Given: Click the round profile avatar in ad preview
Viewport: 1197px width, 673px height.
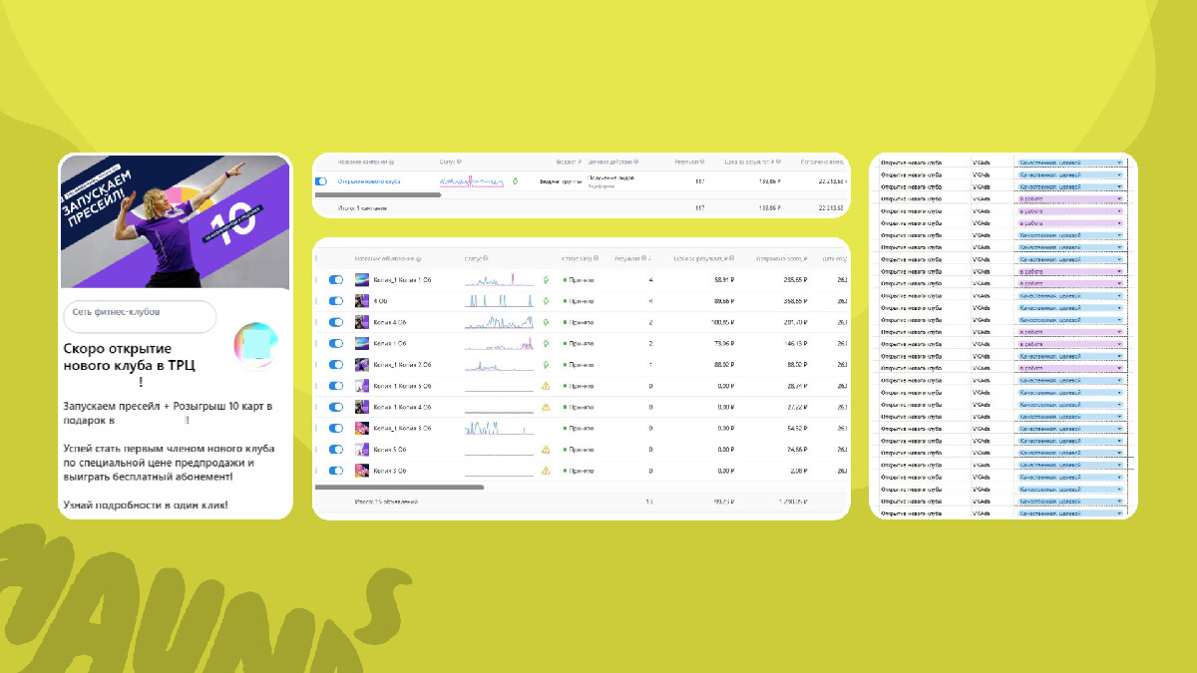Looking at the screenshot, I should point(255,346).
